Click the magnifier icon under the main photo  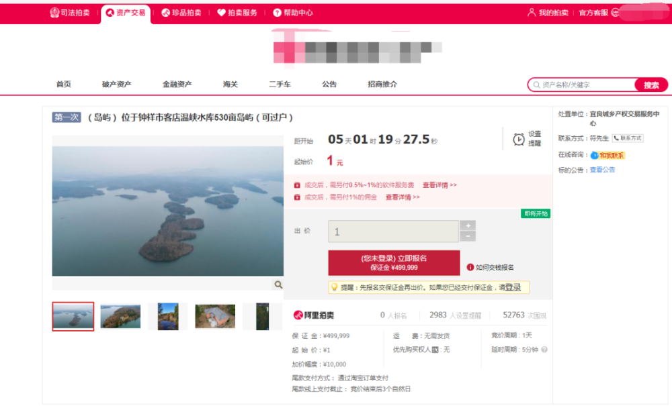tap(278, 285)
